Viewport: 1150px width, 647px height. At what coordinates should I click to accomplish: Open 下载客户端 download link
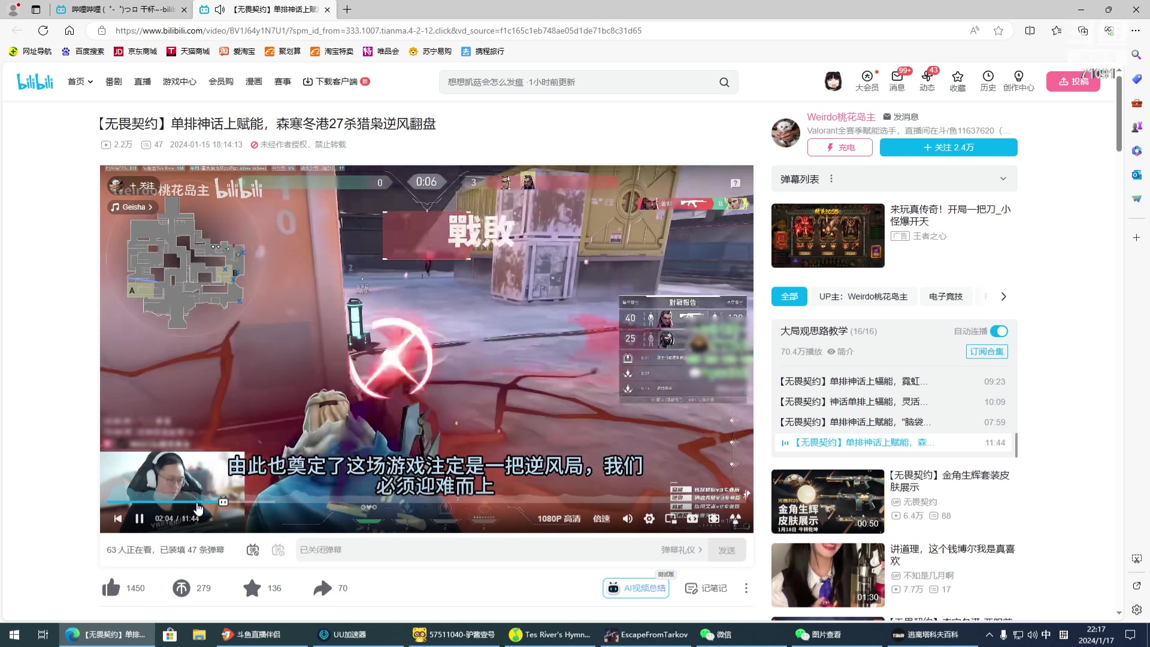(x=336, y=81)
